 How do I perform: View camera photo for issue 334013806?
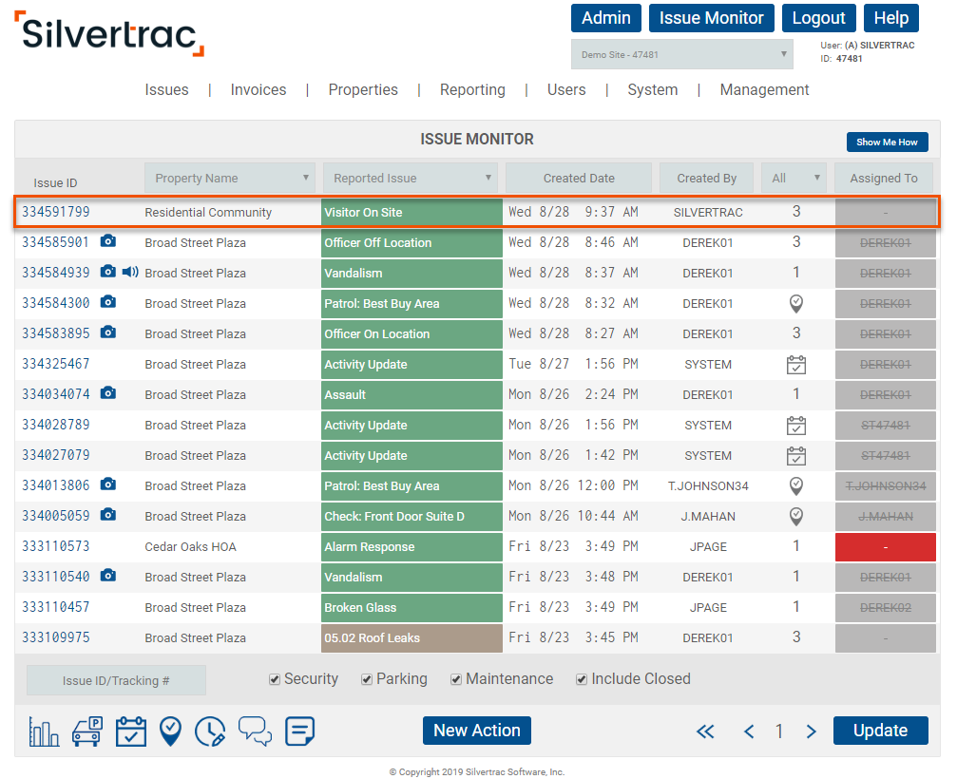pos(108,484)
